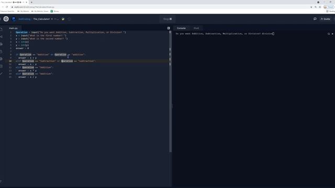The image size is (335, 188).
Task: Open the Chrome profile chip
Action: click(x=329, y=7)
